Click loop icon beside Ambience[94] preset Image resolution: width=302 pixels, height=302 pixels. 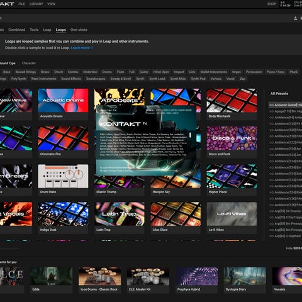point(272,118)
